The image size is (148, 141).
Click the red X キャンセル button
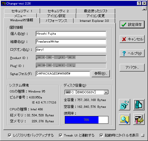132,39
